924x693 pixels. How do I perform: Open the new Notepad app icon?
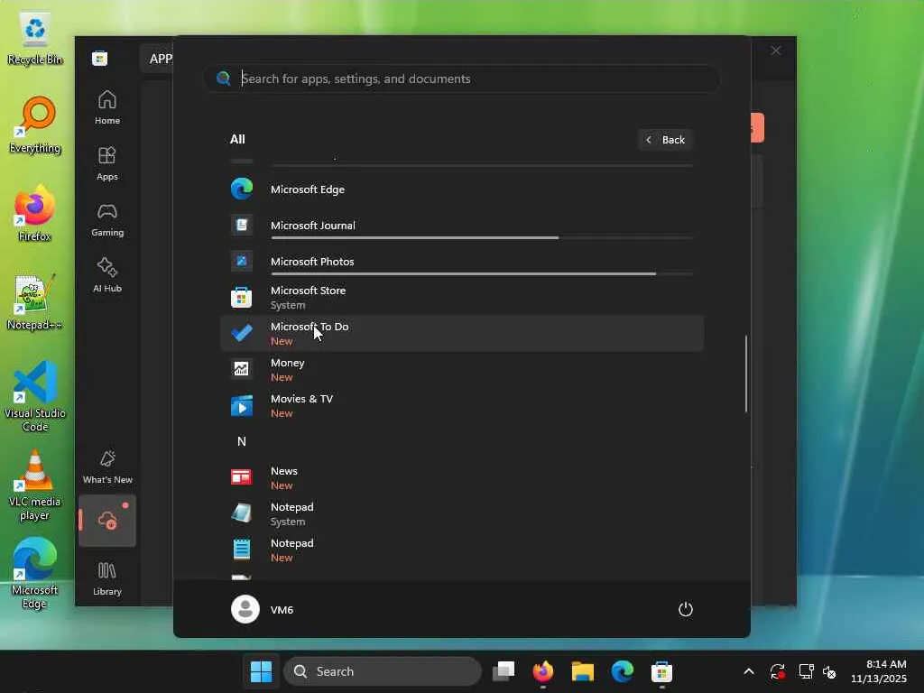click(x=242, y=550)
